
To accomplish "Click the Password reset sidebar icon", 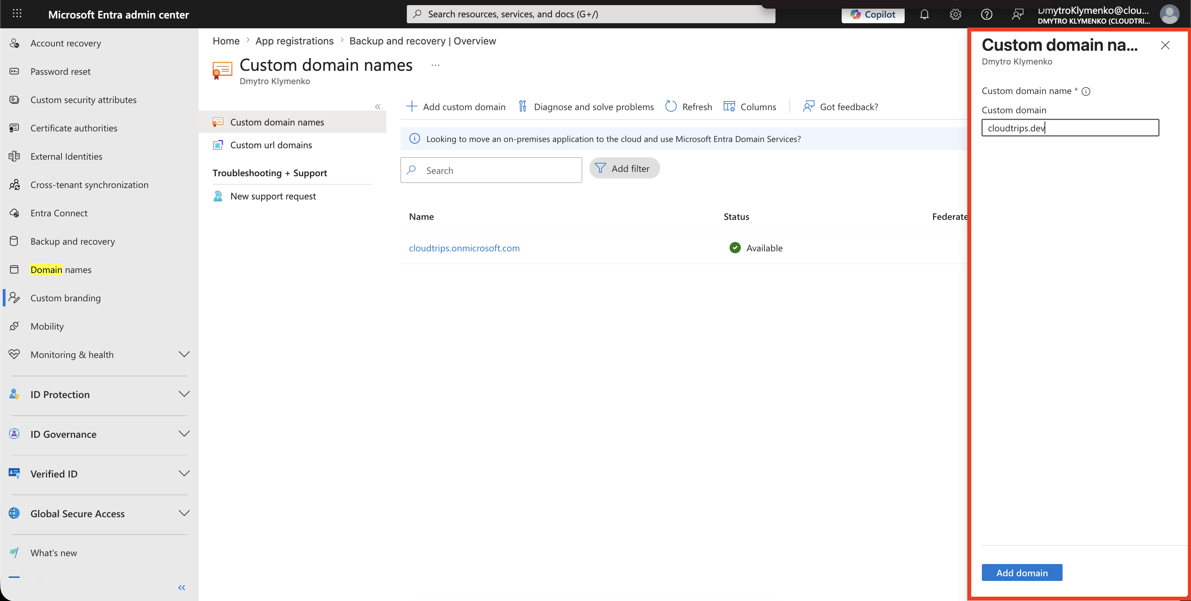I will click(14, 71).
